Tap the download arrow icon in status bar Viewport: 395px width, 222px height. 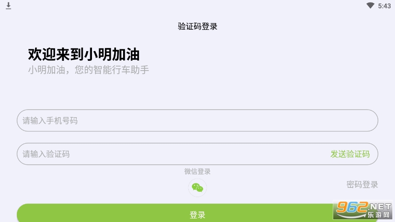tap(8, 6)
